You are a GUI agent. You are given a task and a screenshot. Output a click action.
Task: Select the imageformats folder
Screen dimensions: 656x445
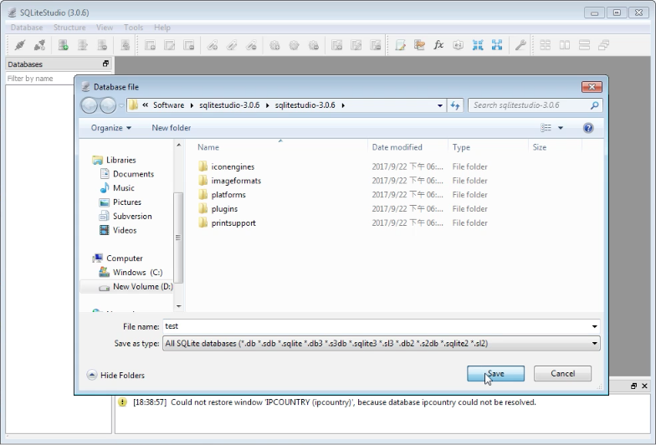click(236, 181)
